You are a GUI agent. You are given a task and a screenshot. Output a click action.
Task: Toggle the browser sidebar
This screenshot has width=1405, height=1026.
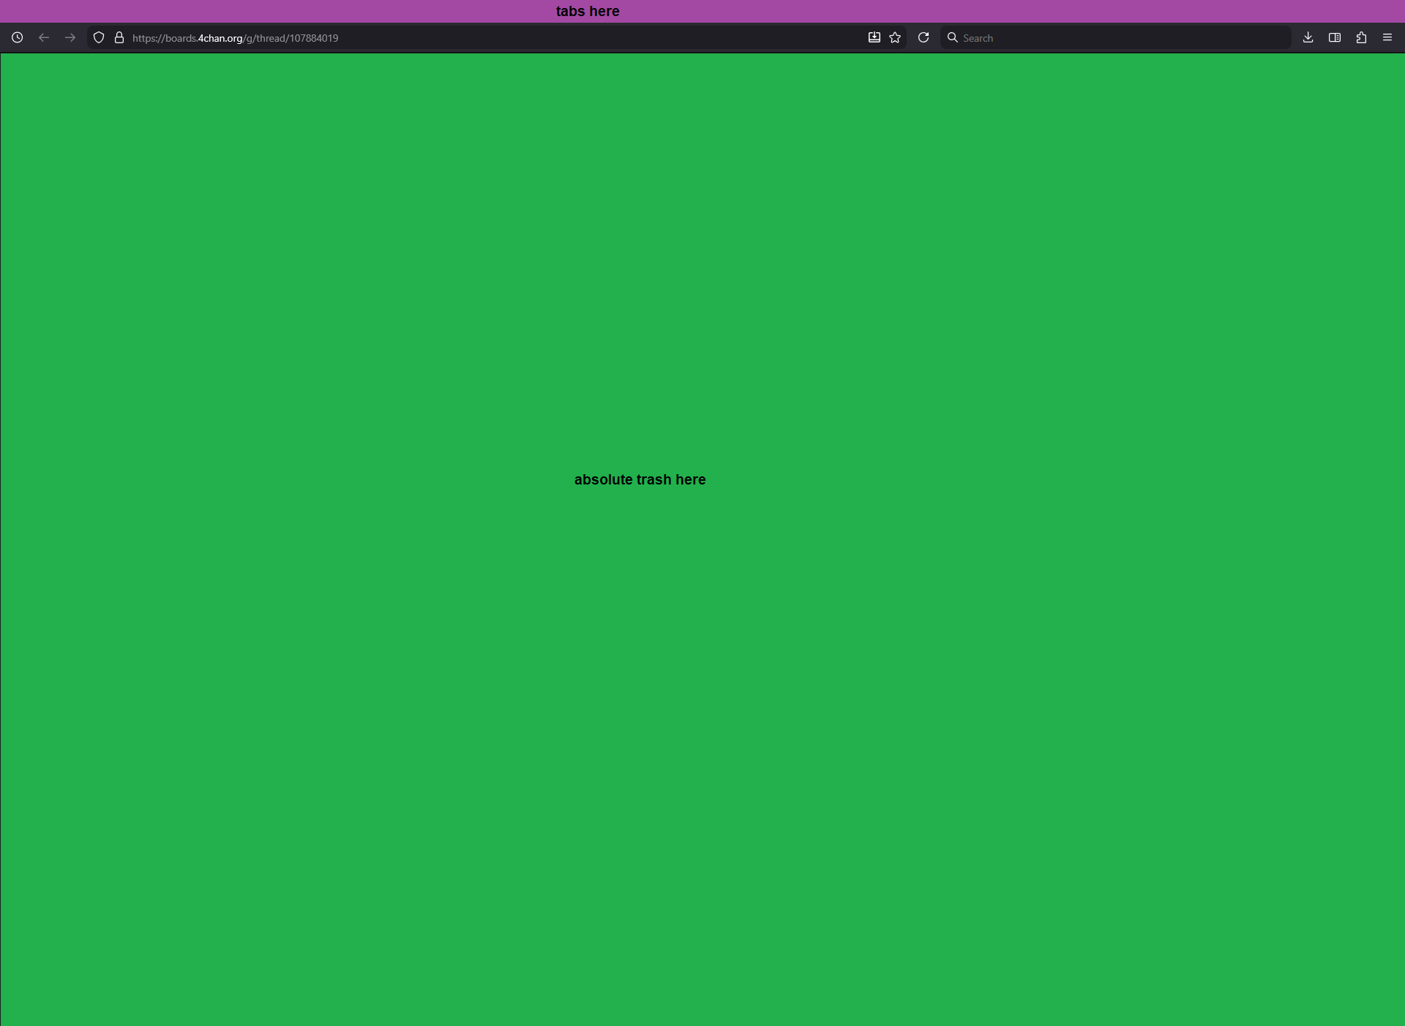pos(1335,37)
